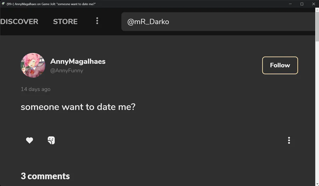Expand the navigation bar's more options dots
Image resolution: width=319 pixels, height=186 pixels.
click(97, 21)
